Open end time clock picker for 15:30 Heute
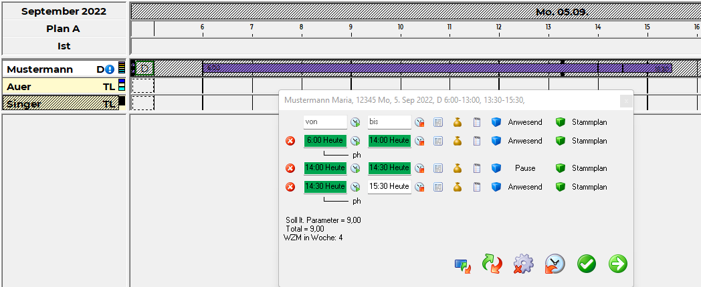Screen dimensions: 701x287 [x=419, y=187]
